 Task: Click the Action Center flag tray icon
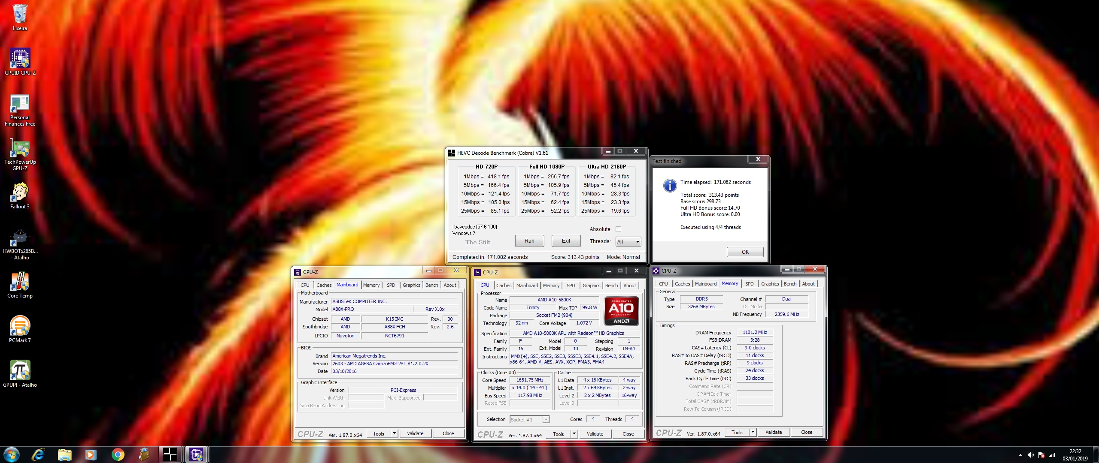pos(1041,455)
